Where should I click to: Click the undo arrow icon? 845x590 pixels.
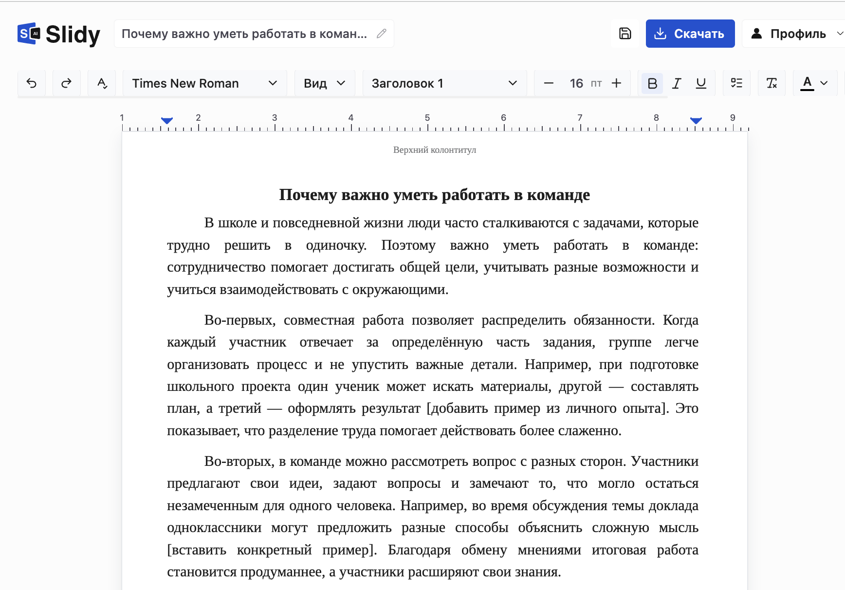pyautogui.click(x=32, y=83)
